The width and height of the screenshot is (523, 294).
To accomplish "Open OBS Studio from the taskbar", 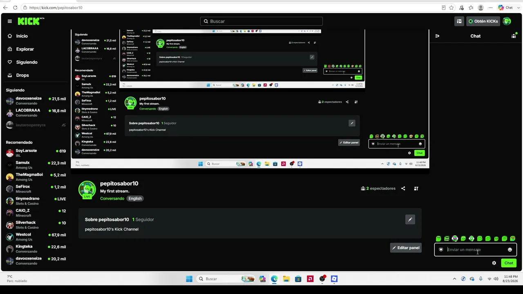I will tap(322, 279).
